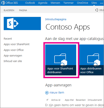Open the Office 365 logo home

[x=10, y=3]
